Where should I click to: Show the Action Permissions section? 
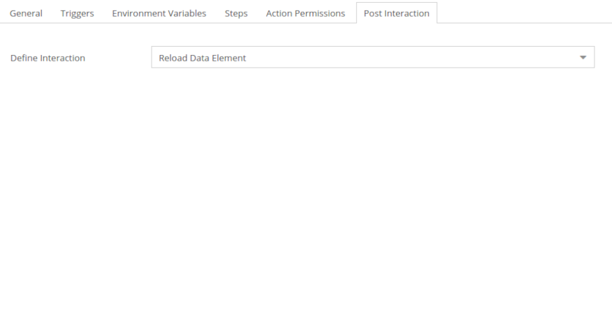(x=305, y=13)
